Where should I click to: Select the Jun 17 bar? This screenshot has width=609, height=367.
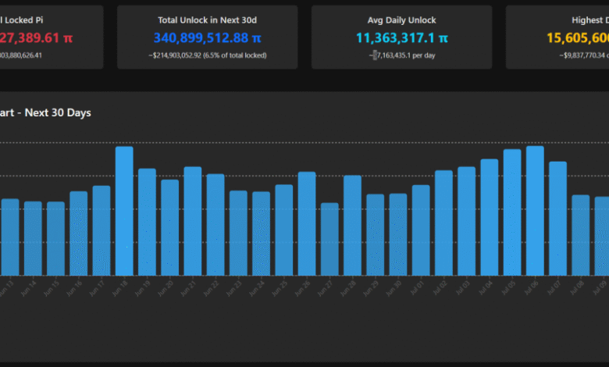[x=101, y=230]
